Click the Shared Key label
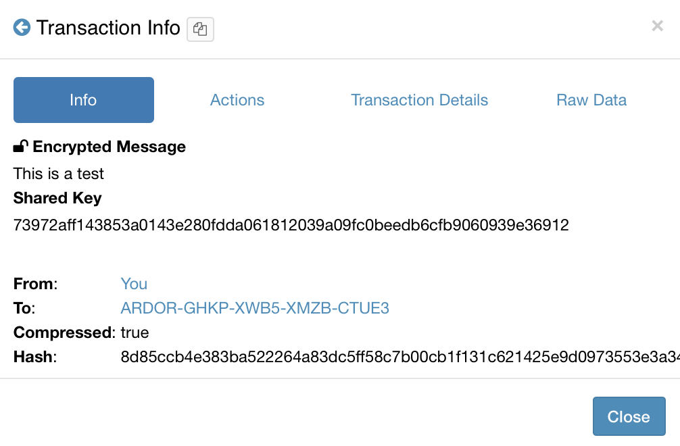The height and width of the screenshot is (446, 680). (57, 198)
